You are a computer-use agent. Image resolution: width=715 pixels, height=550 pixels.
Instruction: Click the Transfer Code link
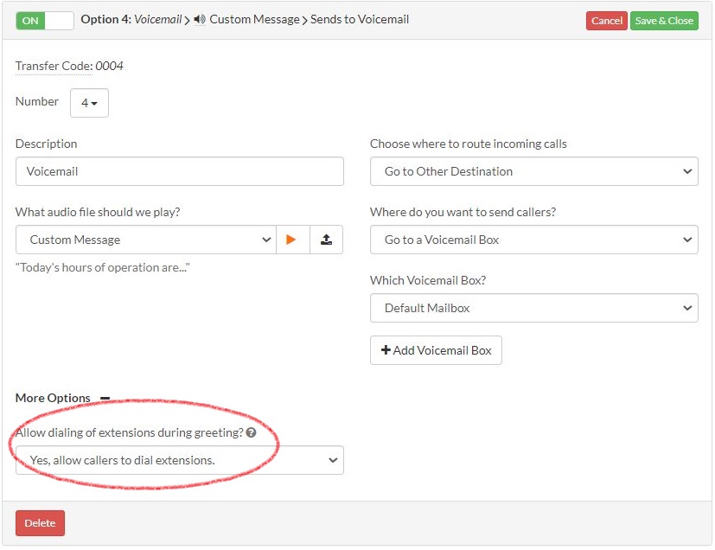[x=54, y=66]
